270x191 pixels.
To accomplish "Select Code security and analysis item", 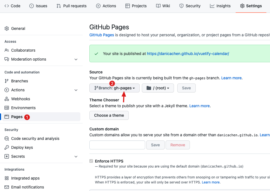I will [x=35, y=139].
